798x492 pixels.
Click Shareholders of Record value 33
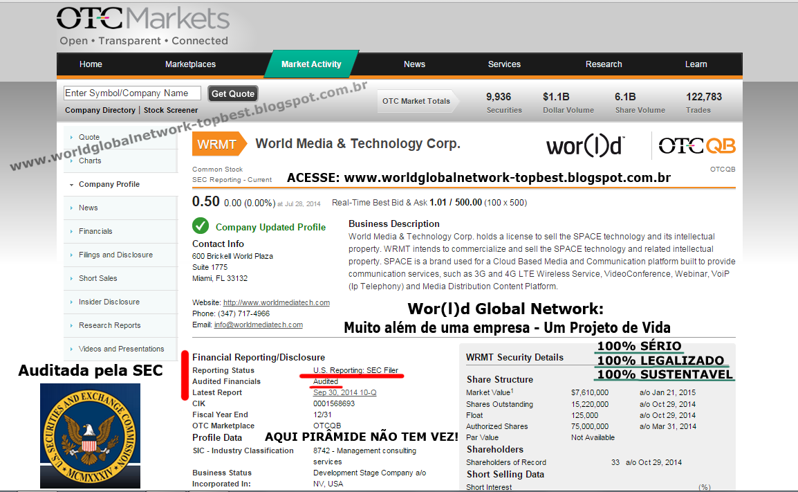pos(615,462)
